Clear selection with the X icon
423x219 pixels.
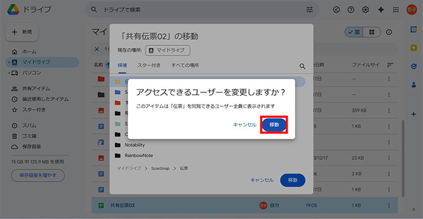pyautogui.click(x=97, y=49)
